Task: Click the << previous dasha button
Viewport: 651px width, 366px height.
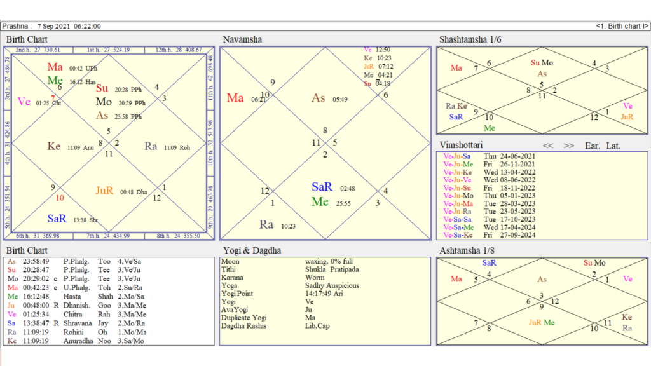Action: click(x=548, y=146)
